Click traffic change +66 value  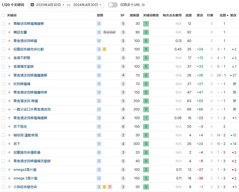point(200,109)
